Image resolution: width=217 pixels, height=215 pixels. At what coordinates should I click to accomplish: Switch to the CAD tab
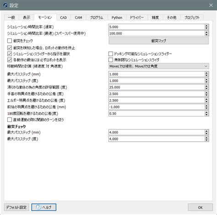coord(63,17)
